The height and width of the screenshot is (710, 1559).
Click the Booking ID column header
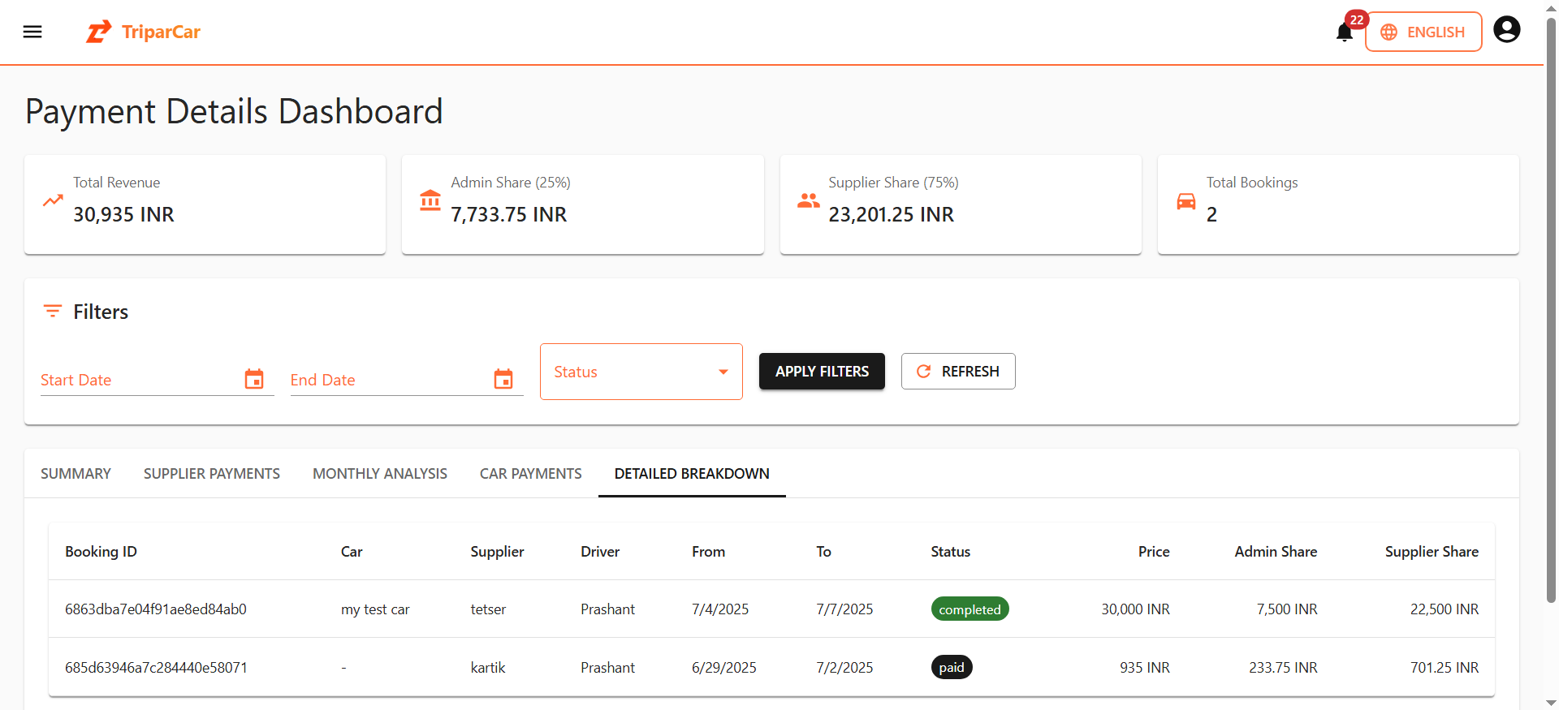101,552
